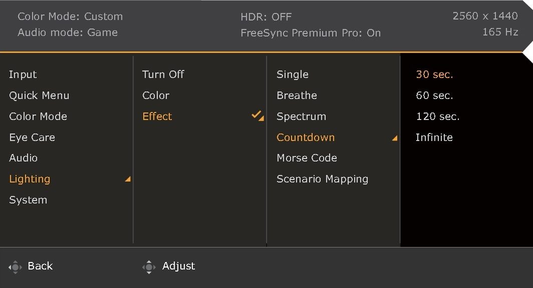Image resolution: width=533 pixels, height=288 pixels.
Task: Expand the Countdown submenu arrow
Action: (x=394, y=137)
